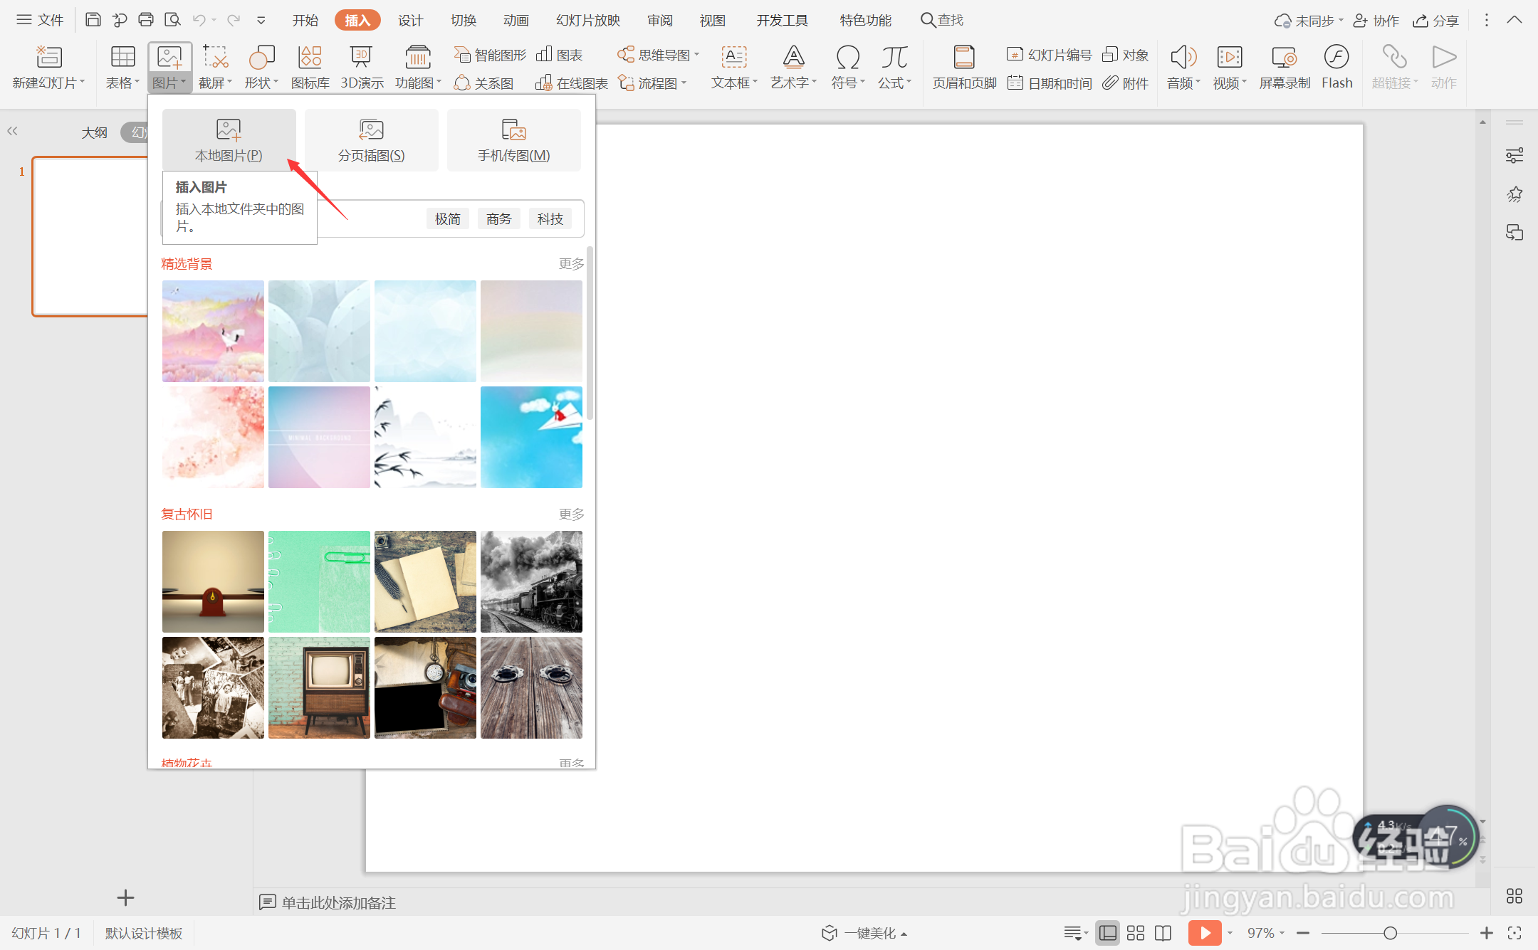Switch to normal view in status bar
Image resolution: width=1538 pixels, height=950 pixels.
coord(1108,933)
